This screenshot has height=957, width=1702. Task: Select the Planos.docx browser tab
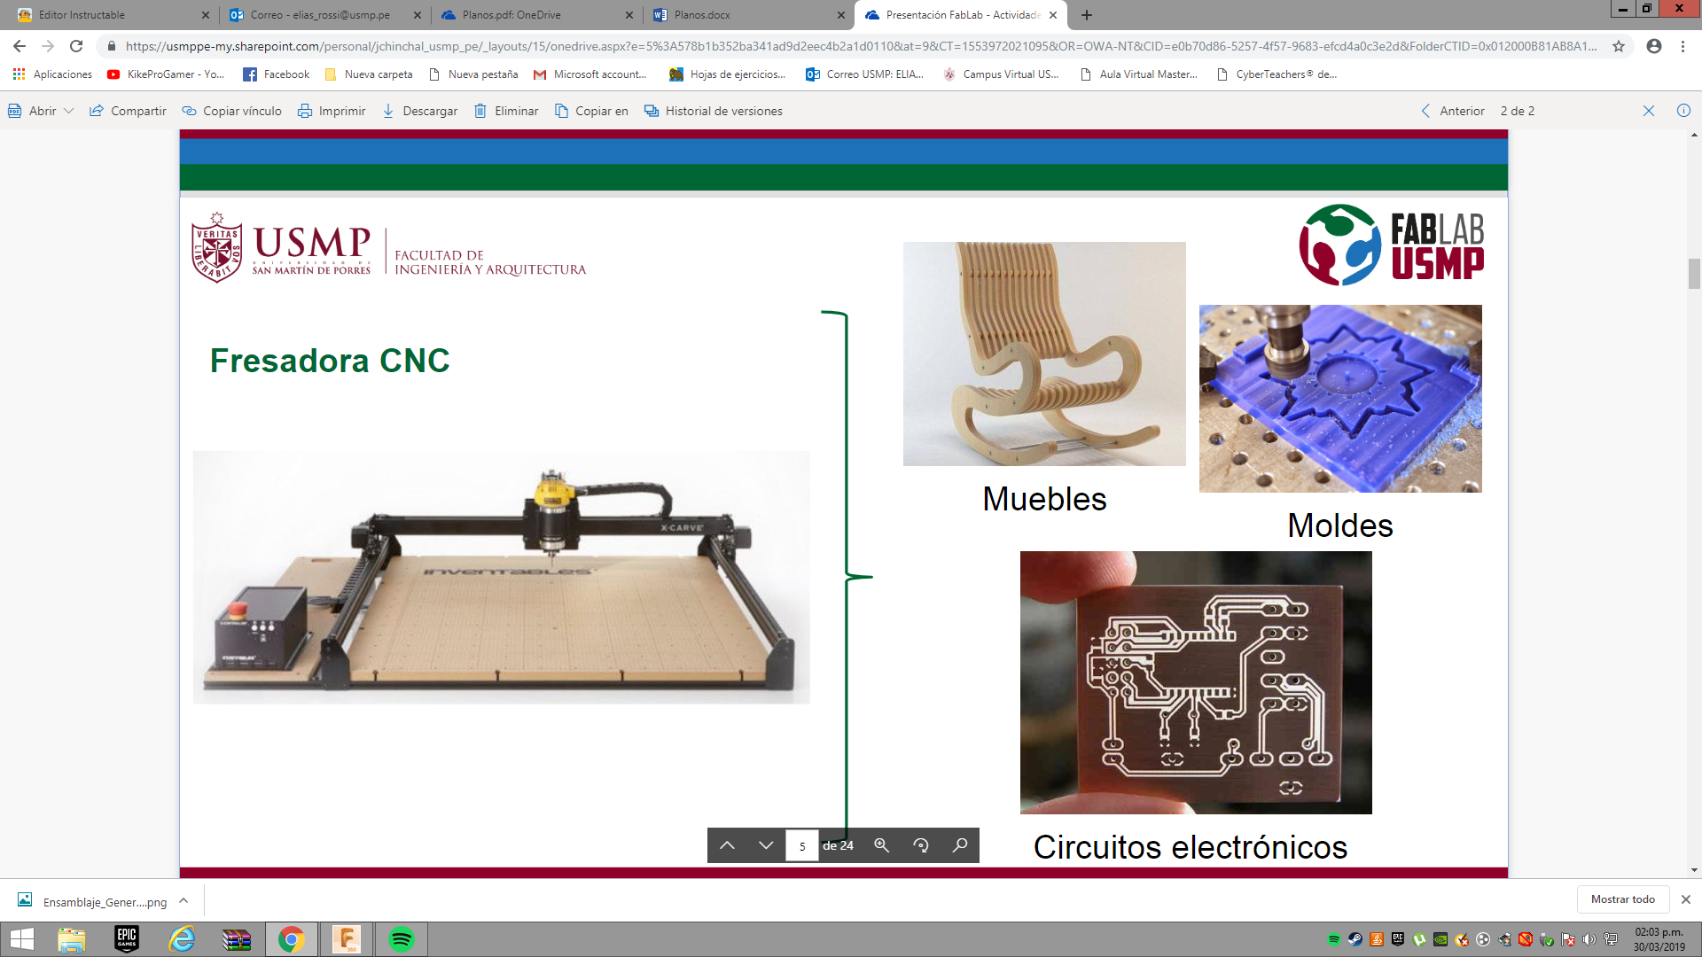pyautogui.click(x=738, y=14)
